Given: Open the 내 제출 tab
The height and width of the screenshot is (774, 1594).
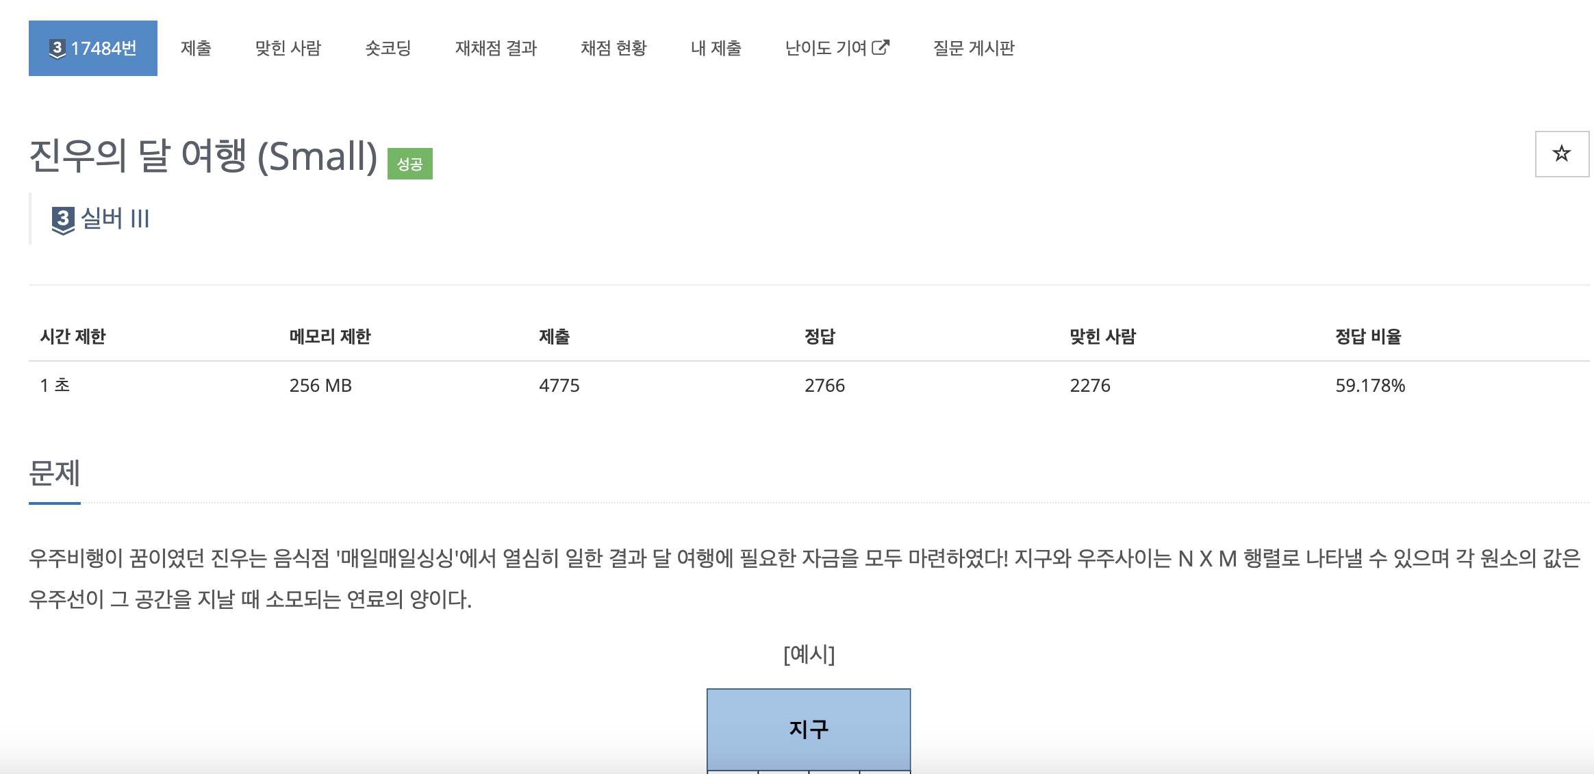Looking at the screenshot, I should pyautogui.click(x=716, y=48).
